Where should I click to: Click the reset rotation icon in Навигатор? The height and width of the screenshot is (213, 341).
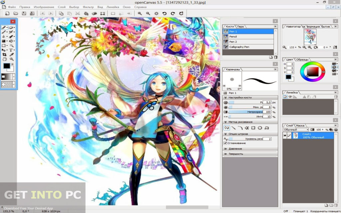click(316, 47)
